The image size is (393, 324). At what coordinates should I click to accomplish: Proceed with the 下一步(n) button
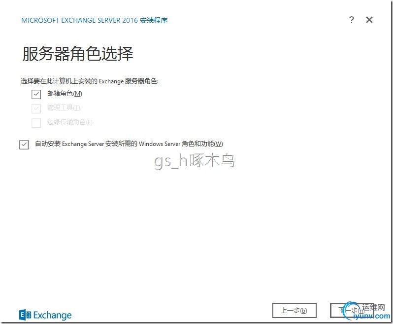[x=352, y=311]
